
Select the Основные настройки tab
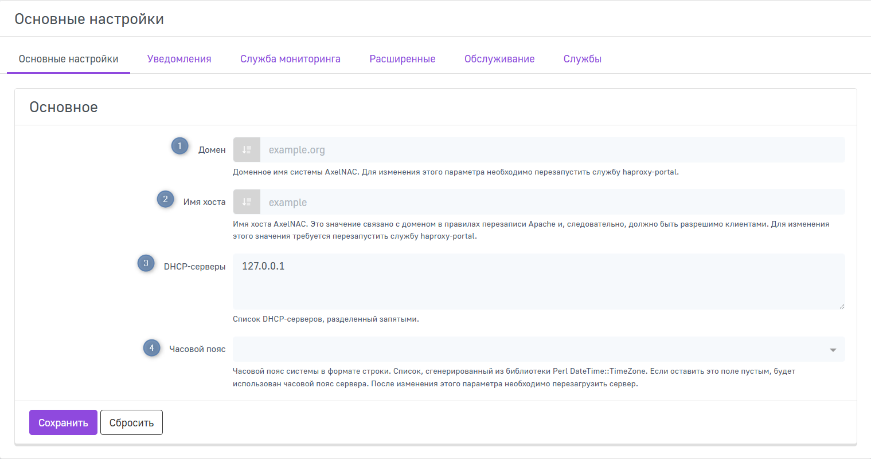click(68, 59)
